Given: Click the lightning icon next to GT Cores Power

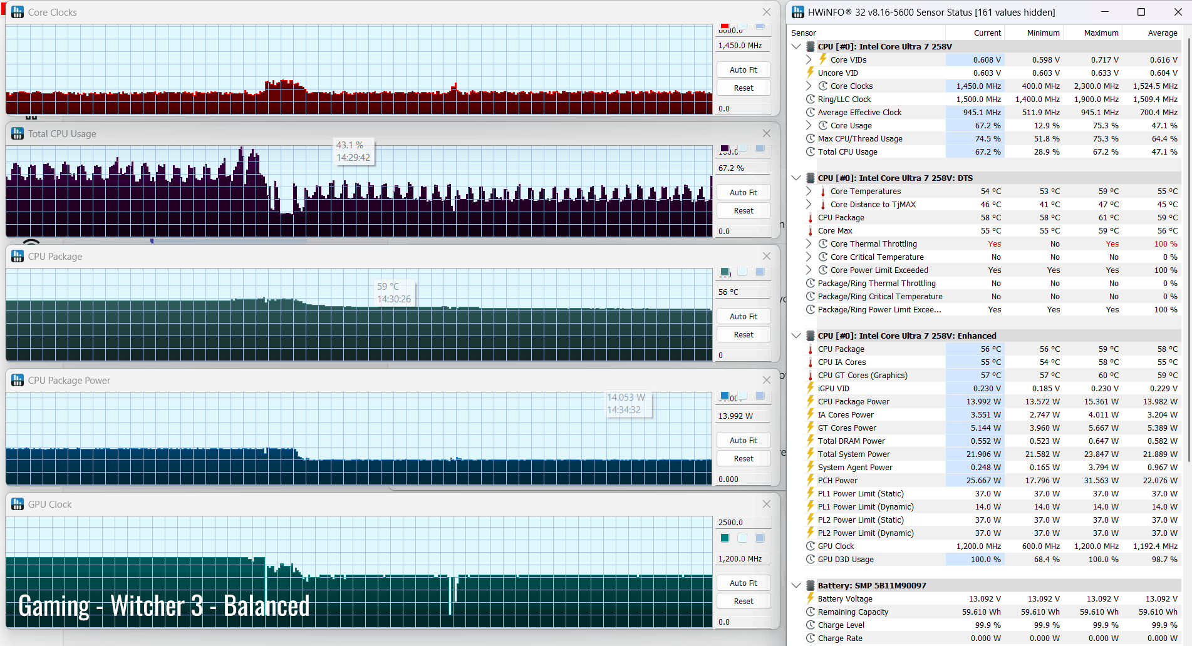Looking at the screenshot, I should click(x=810, y=428).
